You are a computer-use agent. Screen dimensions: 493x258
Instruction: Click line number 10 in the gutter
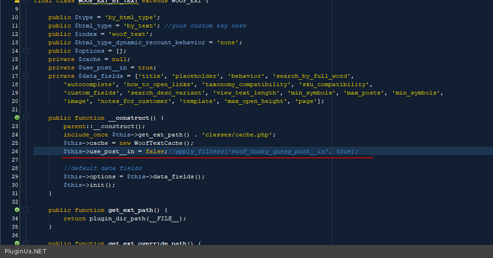(15, 17)
